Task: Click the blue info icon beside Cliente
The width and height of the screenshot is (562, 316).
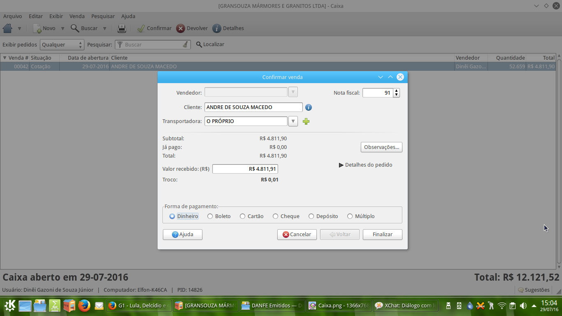Action: click(x=309, y=107)
